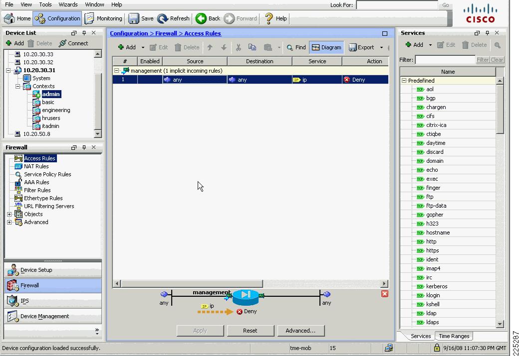
Task: Open the Wizards menu
Action: [x=68, y=4]
